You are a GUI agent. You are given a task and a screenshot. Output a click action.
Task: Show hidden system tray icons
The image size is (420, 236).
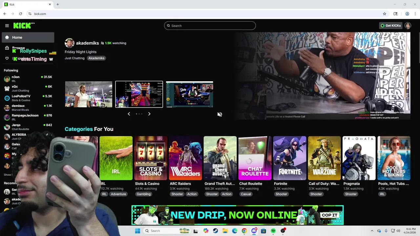click(x=372, y=231)
